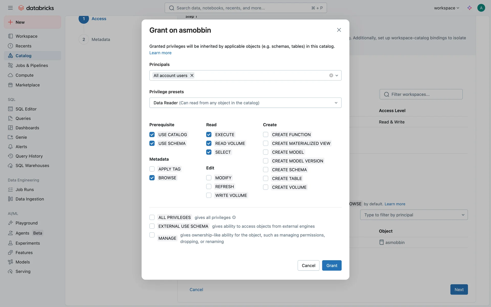This screenshot has width=491, height=307.
Task: Go to Marketplace sidebar item
Action: pos(27,85)
